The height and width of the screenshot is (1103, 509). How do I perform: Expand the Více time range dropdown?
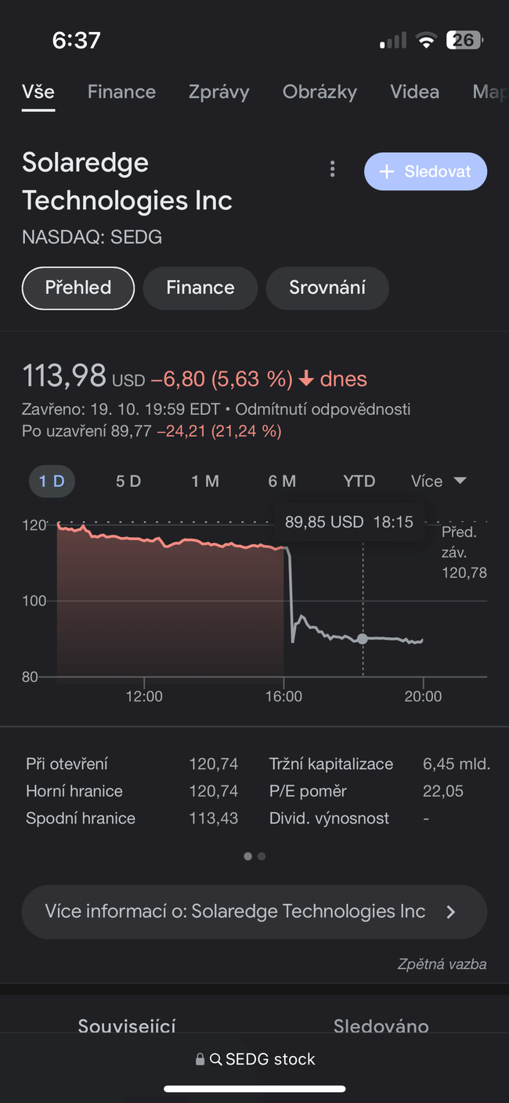pyautogui.click(x=439, y=481)
